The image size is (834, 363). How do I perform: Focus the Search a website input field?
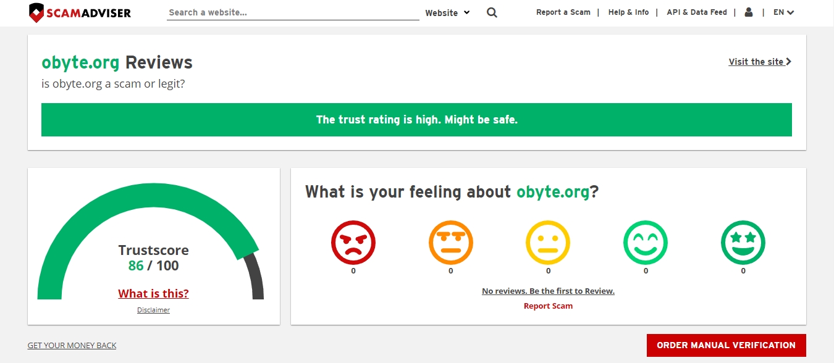tap(292, 12)
